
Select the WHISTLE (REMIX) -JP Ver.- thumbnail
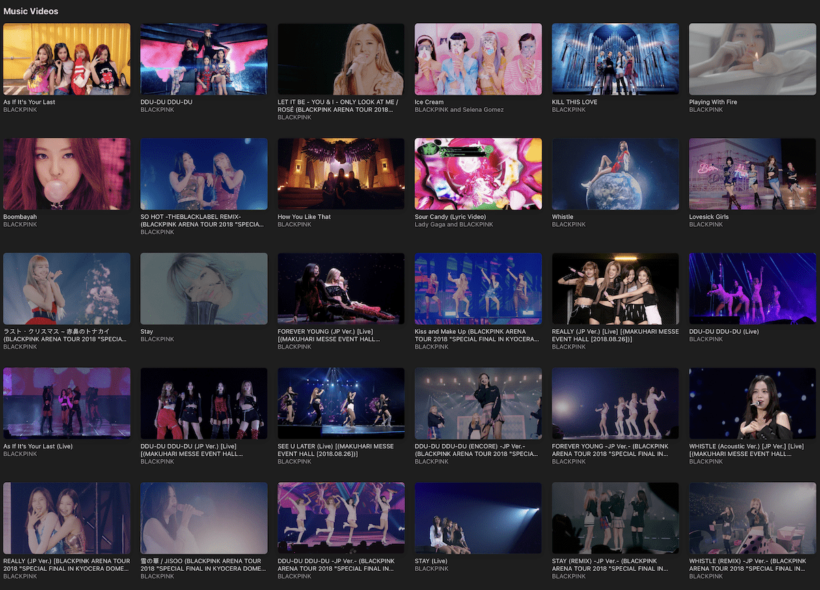752,518
